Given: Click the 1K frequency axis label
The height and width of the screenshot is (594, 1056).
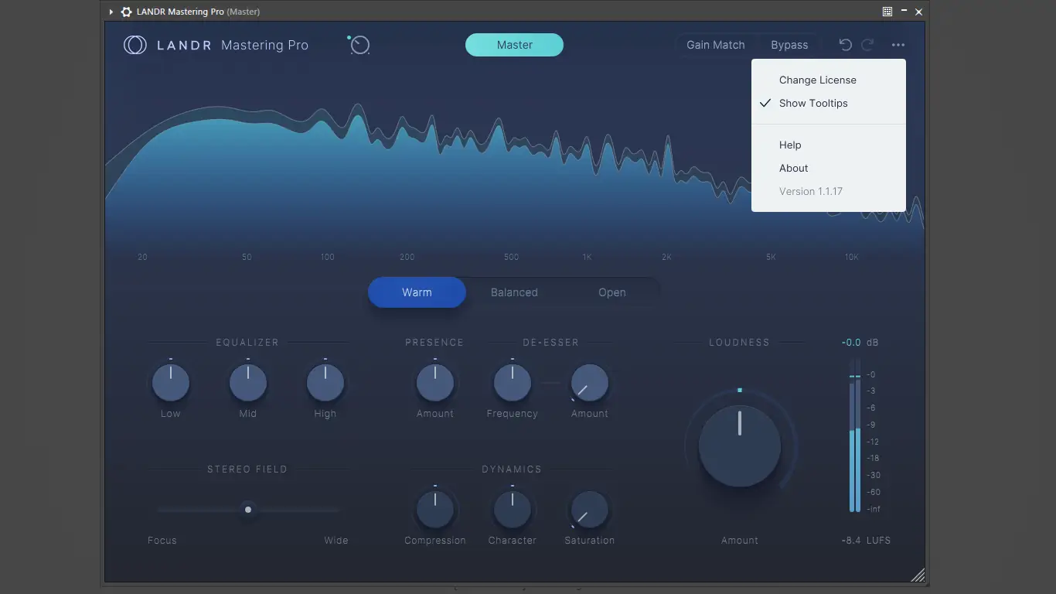Looking at the screenshot, I should click(x=588, y=257).
